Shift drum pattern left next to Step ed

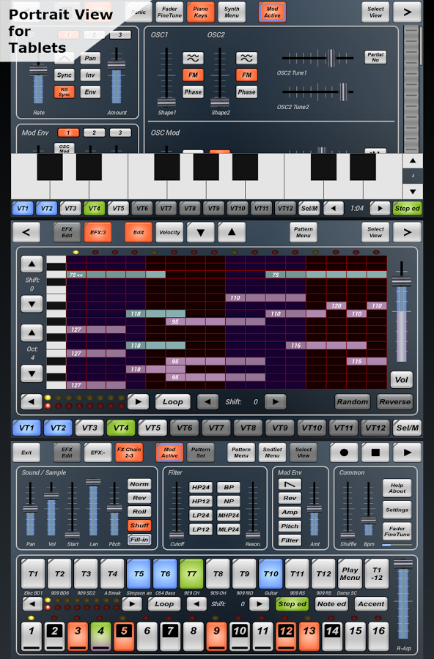[x=196, y=604]
